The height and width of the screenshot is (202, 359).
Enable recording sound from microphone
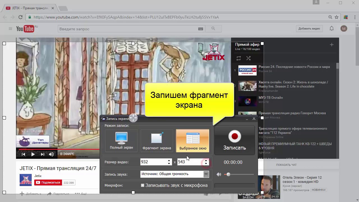click(142, 185)
